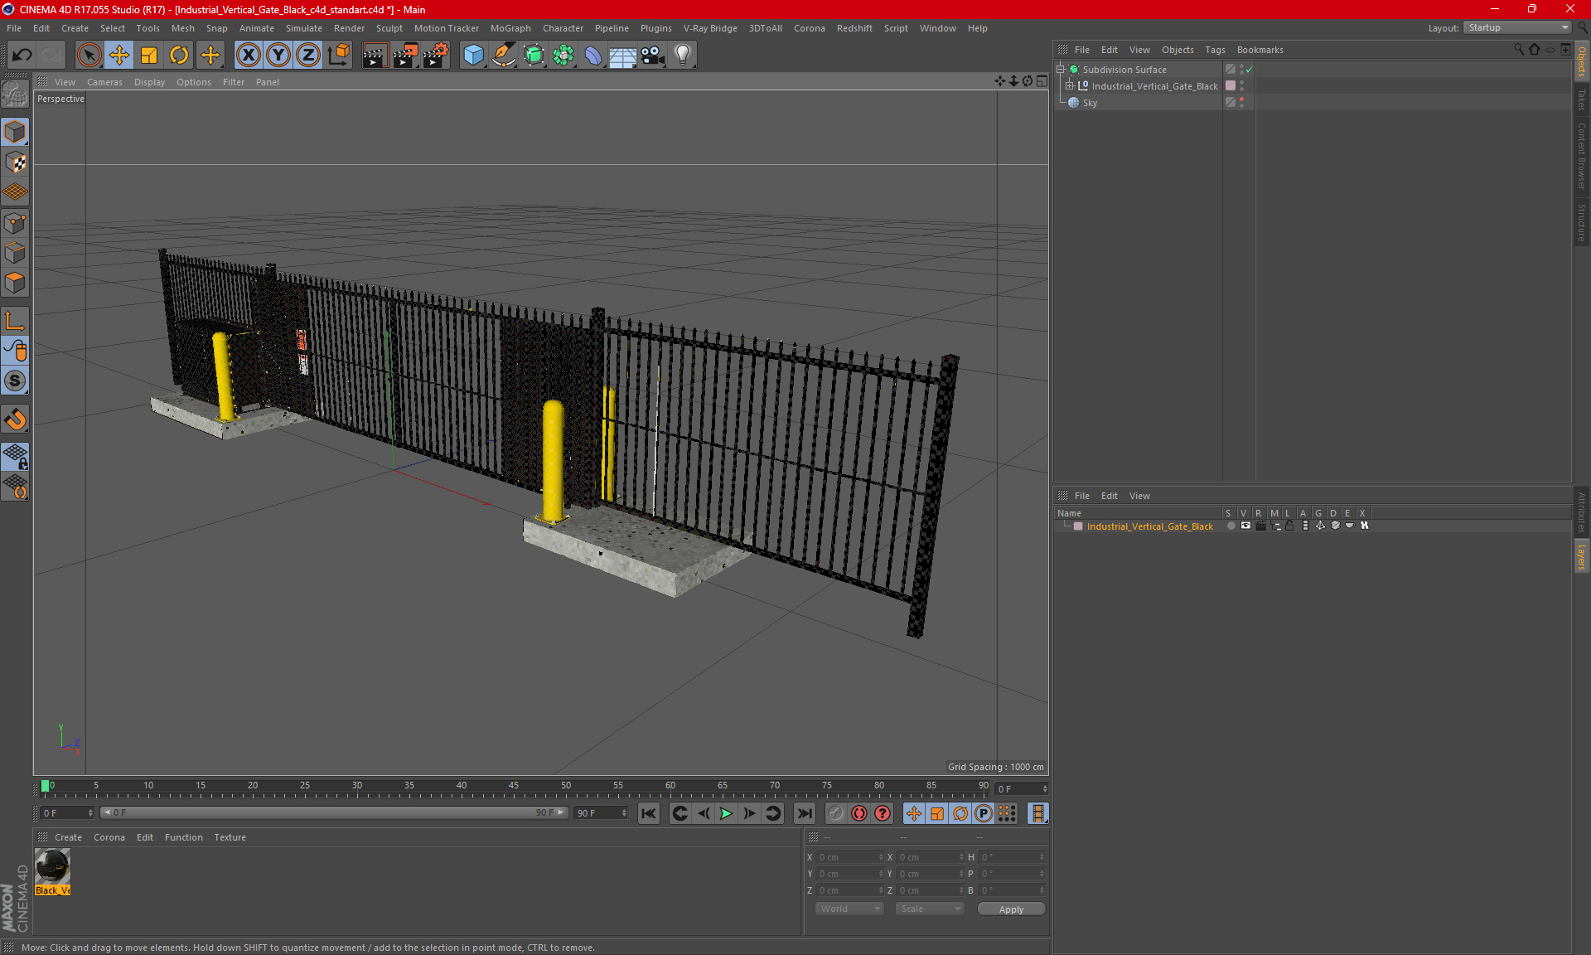Image resolution: width=1591 pixels, height=955 pixels.
Task: Toggle Autokeying button
Action: [x=859, y=813]
